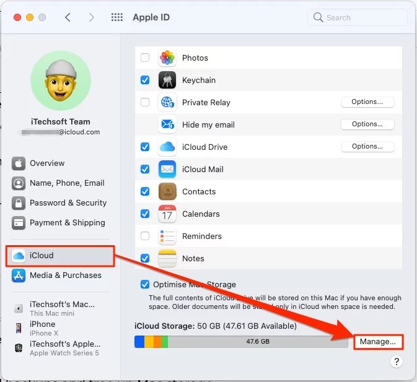
Task: Click the iCloud Mail envelope icon
Action: coord(167,169)
